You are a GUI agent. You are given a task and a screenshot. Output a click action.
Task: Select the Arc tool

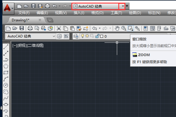[6, 79]
